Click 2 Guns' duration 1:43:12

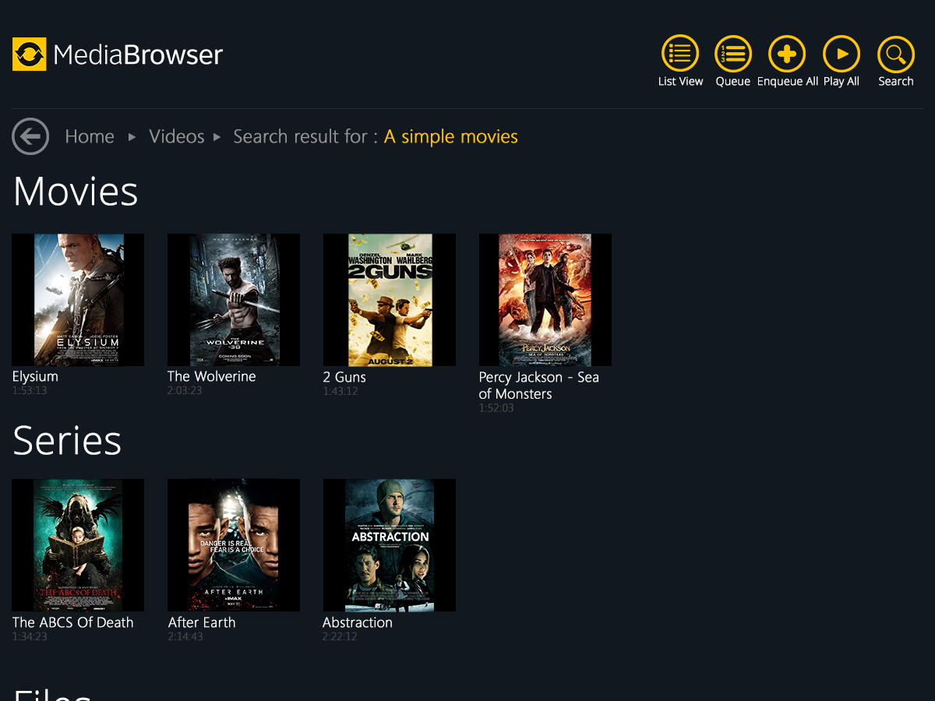tap(340, 391)
